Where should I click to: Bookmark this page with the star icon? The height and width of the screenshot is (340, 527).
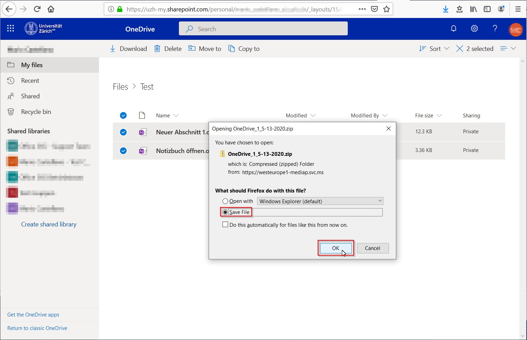[x=387, y=9]
